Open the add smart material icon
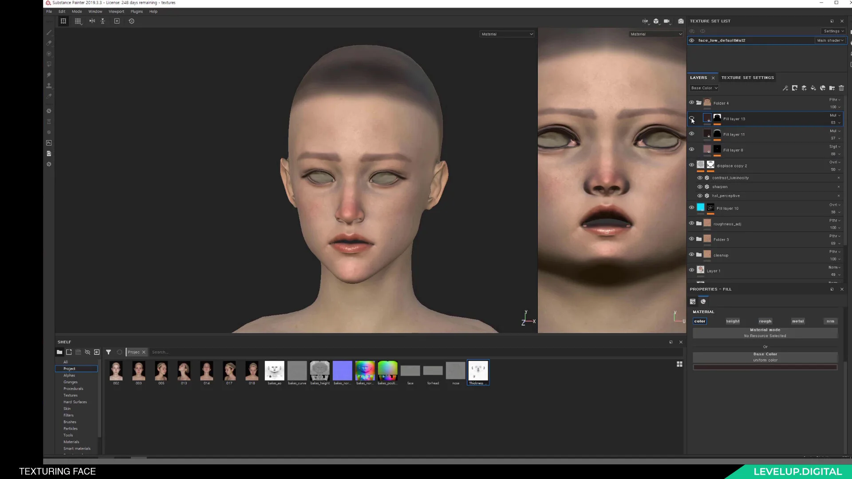The height and width of the screenshot is (479, 852). (823, 88)
